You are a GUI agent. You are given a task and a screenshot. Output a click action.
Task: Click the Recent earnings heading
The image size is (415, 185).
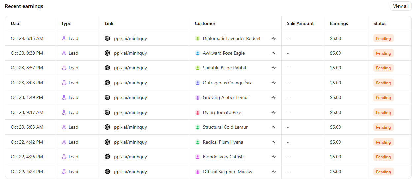pyautogui.click(x=24, y=6)
